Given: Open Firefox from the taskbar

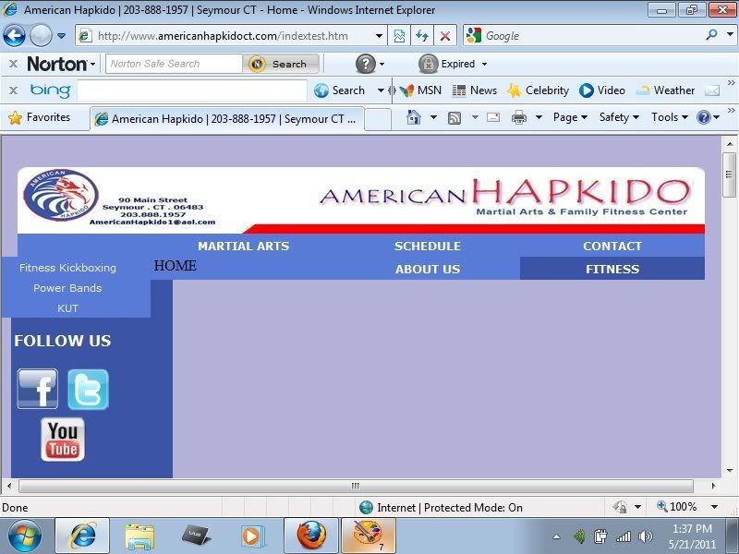Looking at the screenshot, I should (x=311, y=536).
